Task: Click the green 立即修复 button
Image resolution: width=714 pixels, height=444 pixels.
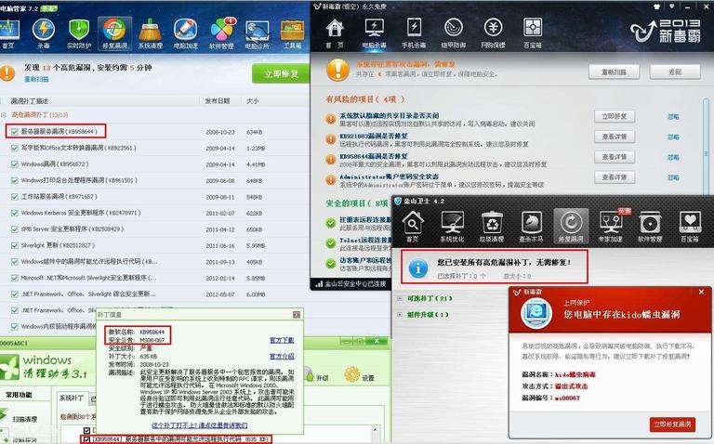Action: point(281,72)
